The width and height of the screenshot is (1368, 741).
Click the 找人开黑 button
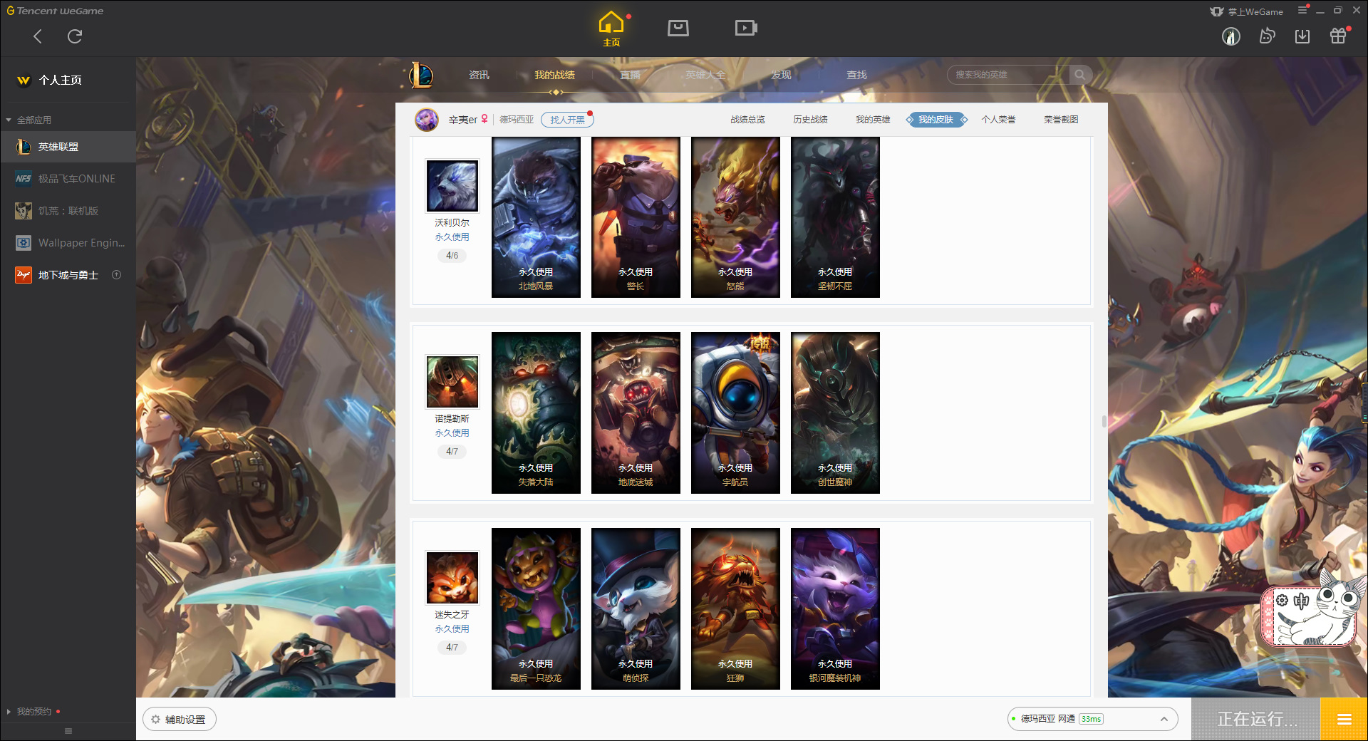(567, 120)
